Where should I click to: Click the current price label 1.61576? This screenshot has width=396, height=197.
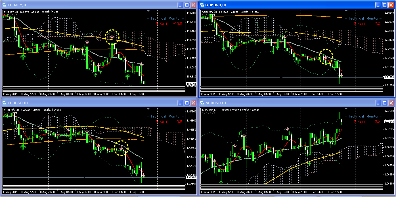(389, 77)
